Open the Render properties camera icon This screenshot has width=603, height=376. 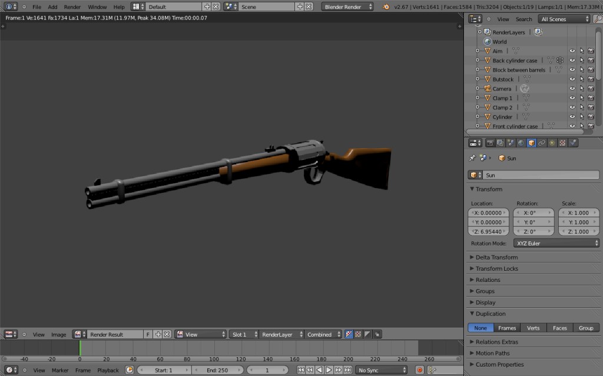[491, 142]
